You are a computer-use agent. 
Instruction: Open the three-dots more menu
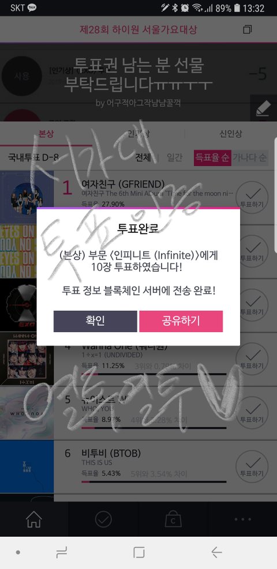(242, 519)
